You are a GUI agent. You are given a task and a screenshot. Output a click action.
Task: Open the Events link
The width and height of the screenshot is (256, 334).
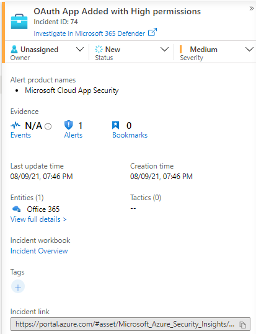click(20, 135)
